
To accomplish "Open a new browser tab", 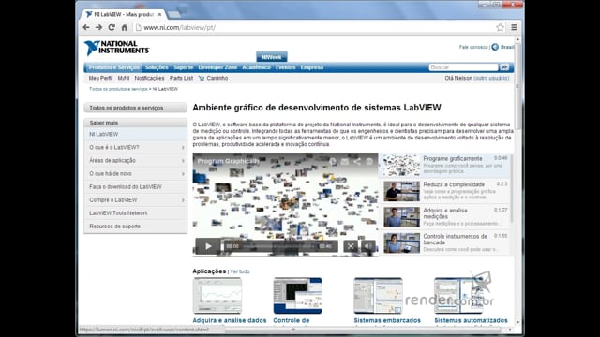I will 173,15.
